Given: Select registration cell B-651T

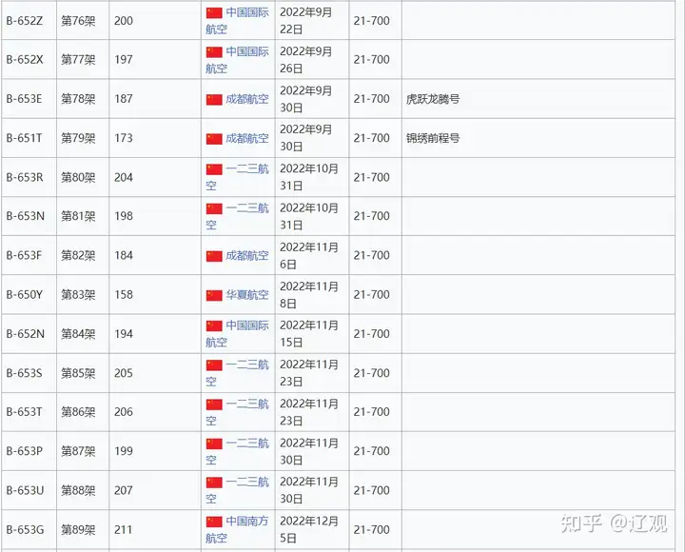Looking at the screenshot, I should tap(29, 138).
